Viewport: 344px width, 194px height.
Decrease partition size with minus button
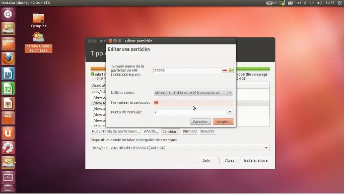tap(225, 70)
